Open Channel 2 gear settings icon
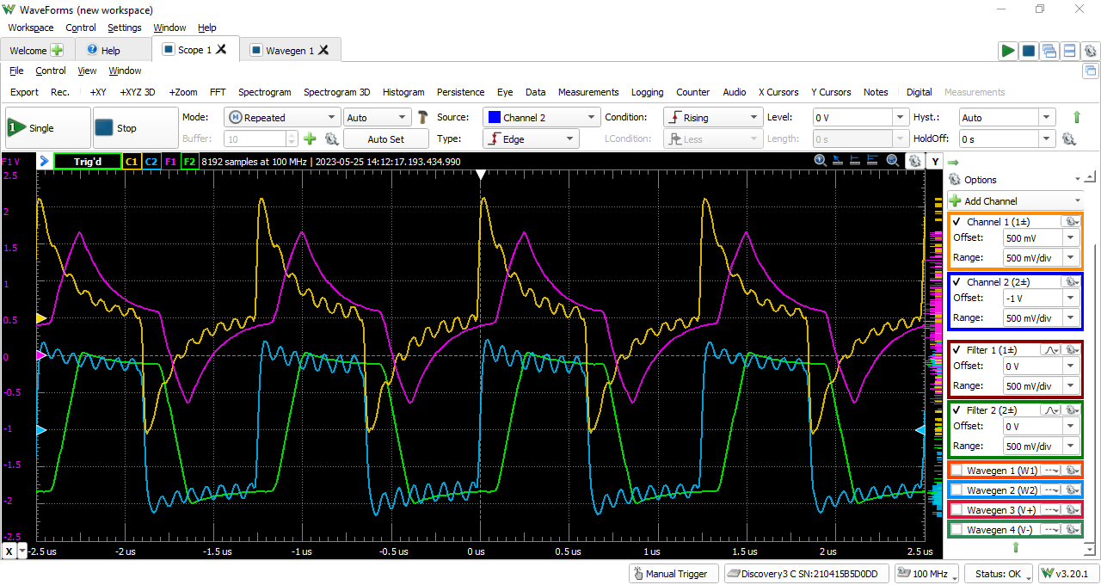The width and height of the screenshot is (1101, 585). pos(1071,281)
